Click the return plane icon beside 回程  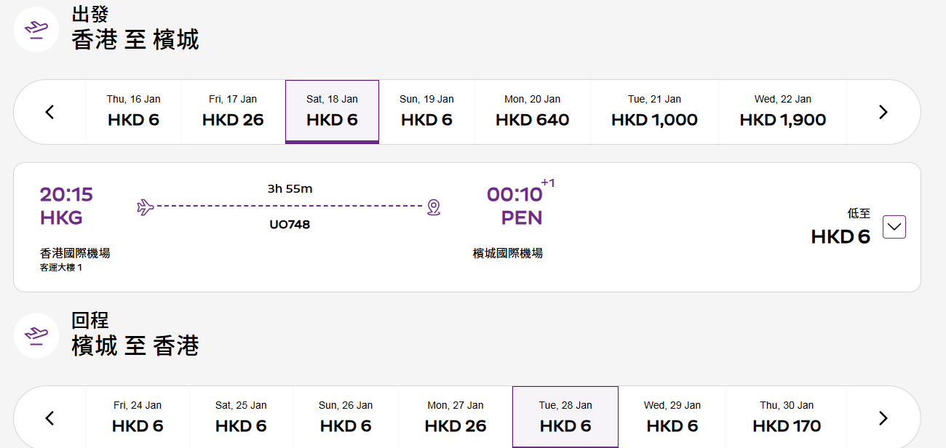coord(36,335)
